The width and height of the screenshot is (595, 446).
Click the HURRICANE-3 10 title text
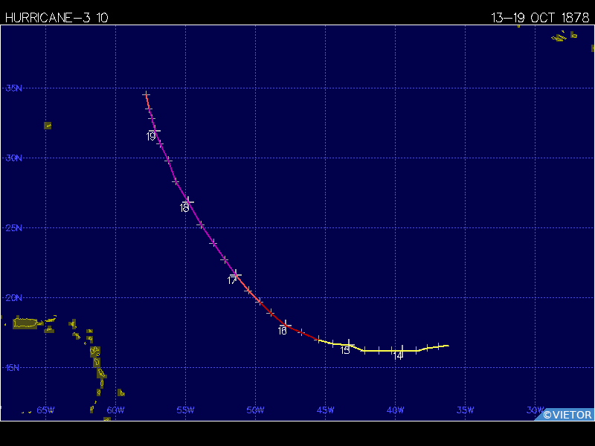(x=57, y=17)
